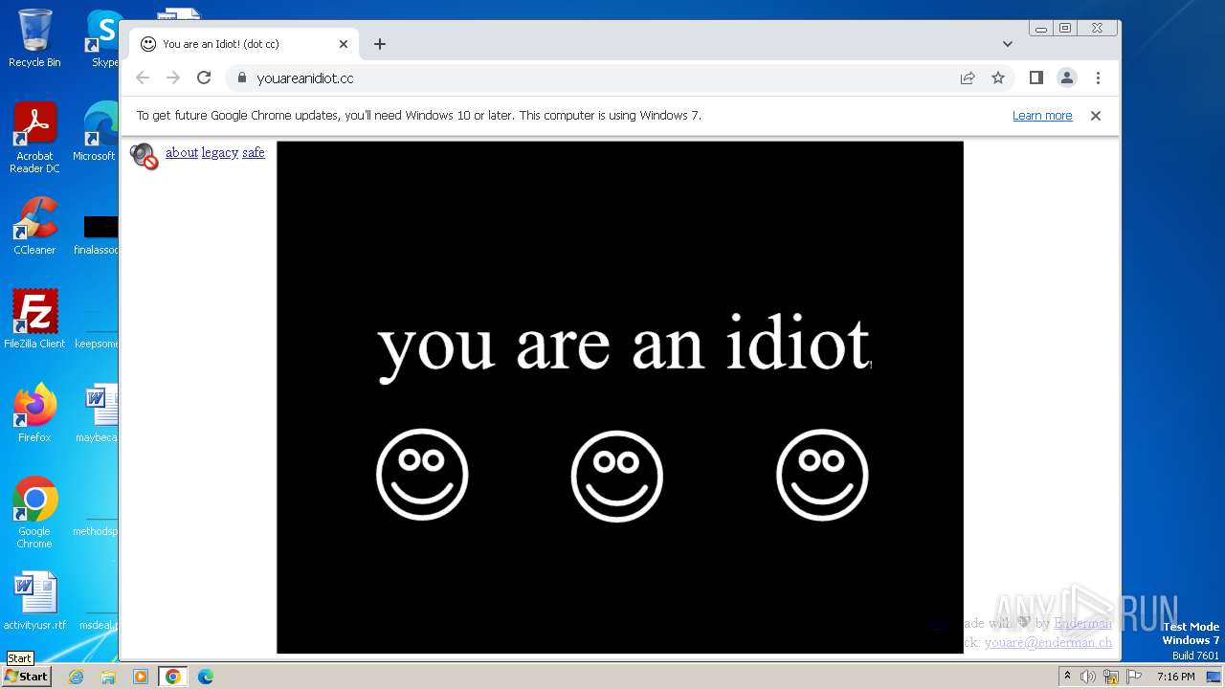Open the about link
The width and height of the screenshot is (1225, 689).
click(x=182, y=152)
